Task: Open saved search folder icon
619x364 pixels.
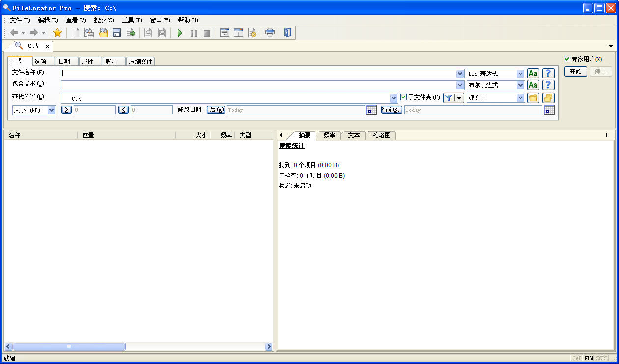Action: tap(103, 33)
